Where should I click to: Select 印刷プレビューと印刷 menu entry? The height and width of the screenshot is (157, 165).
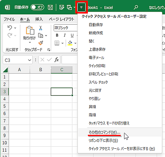tap(120, 74)
